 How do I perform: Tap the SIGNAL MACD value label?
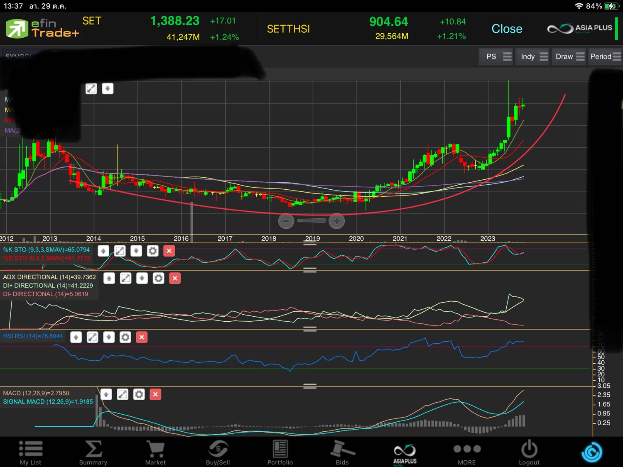(48, 401)
